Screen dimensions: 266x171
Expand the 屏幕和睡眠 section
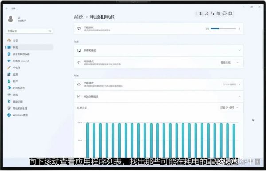point(159,50)
